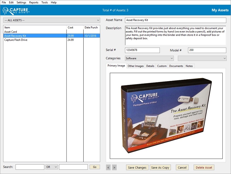Switch to the Documents tab
This screenshot has height=174, width=231.
176,66
